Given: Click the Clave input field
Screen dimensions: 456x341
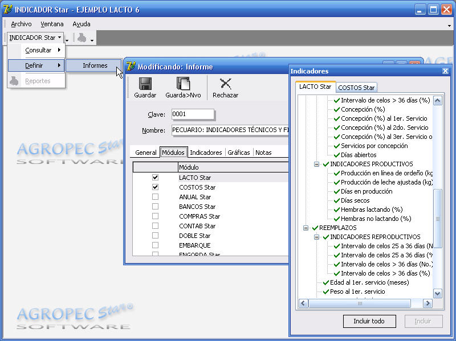Looking at the screenshot, I should [x=193, y=114].
